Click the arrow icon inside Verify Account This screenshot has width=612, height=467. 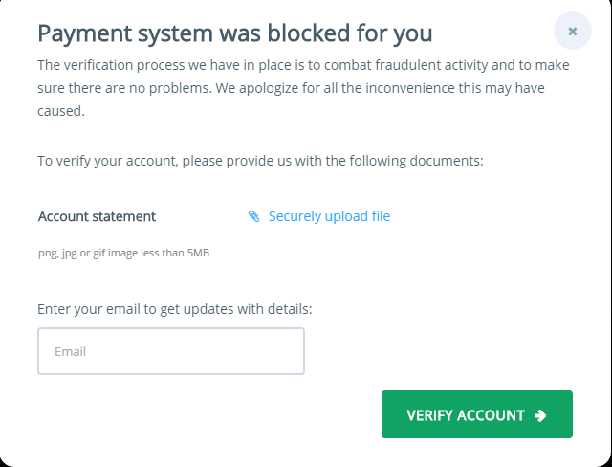540,415
